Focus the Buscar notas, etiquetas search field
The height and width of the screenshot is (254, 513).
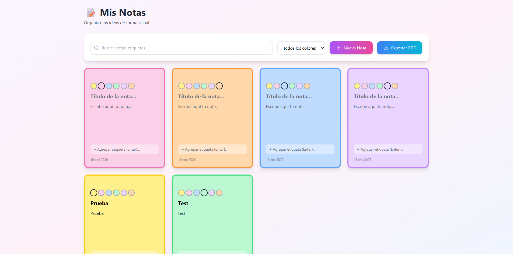[x=182, y=48]
